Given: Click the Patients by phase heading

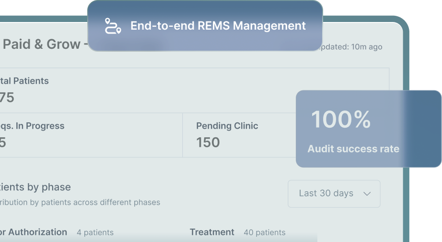Looking at the screenshot, I should 35,187.
